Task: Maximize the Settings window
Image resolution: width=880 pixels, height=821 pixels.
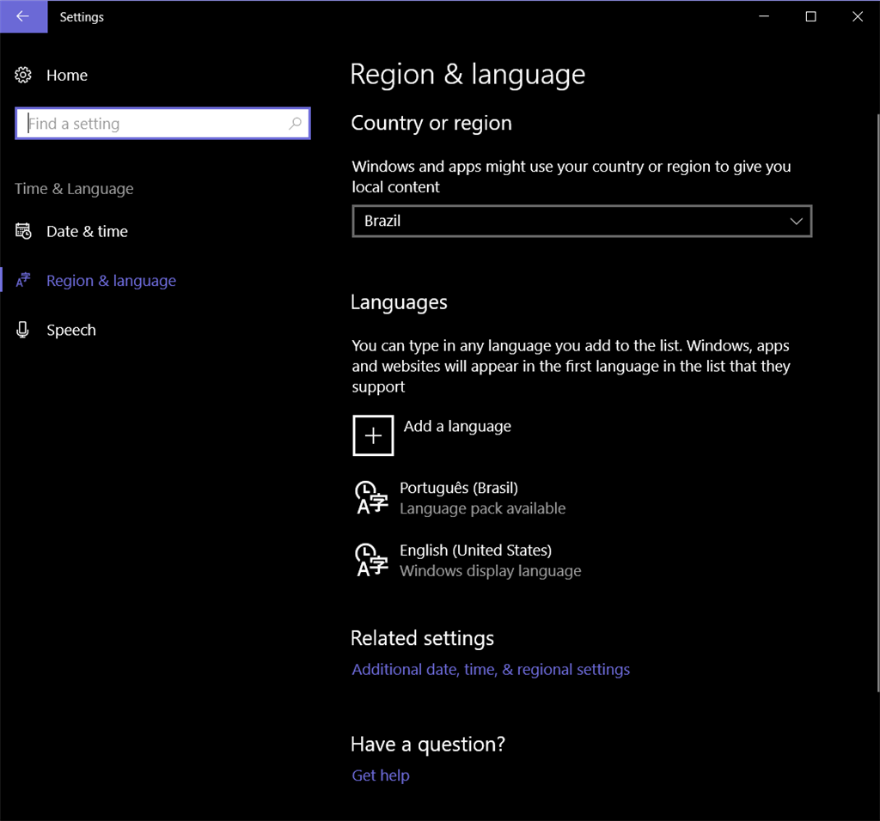Action: pyautogui.click(x=810, y=16)
